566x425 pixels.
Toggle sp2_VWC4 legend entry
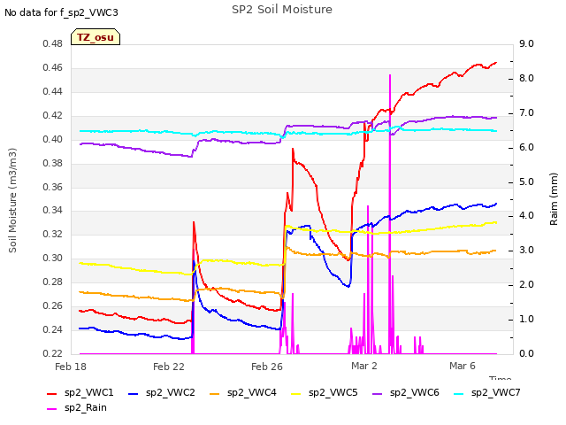(x=243, y=393)
